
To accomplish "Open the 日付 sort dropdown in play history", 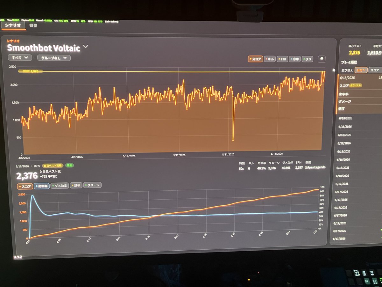I will tap(361, 70).
